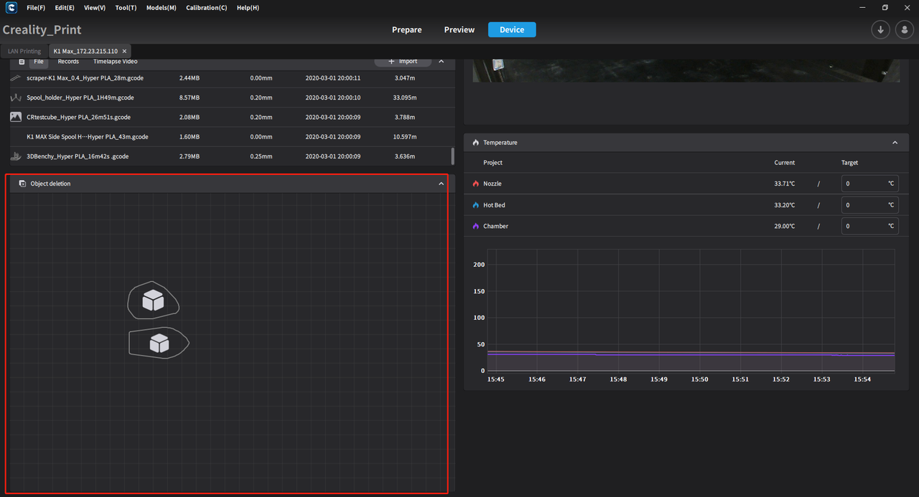Click the Chamber target temperature field
Viewport: 919px width, 497px height.
[869, 226]
